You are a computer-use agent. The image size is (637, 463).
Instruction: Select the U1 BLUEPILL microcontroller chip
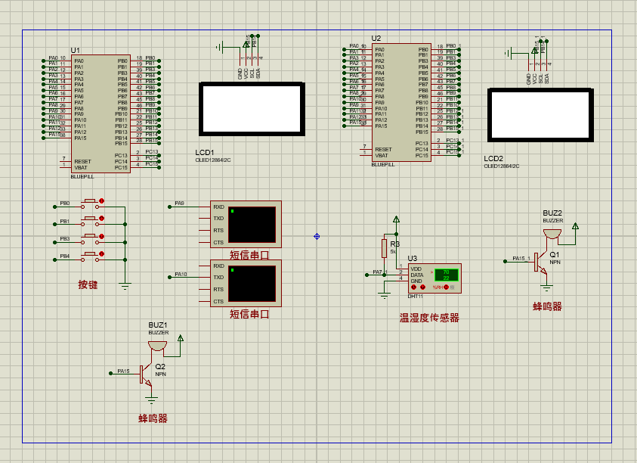point(100,114)
